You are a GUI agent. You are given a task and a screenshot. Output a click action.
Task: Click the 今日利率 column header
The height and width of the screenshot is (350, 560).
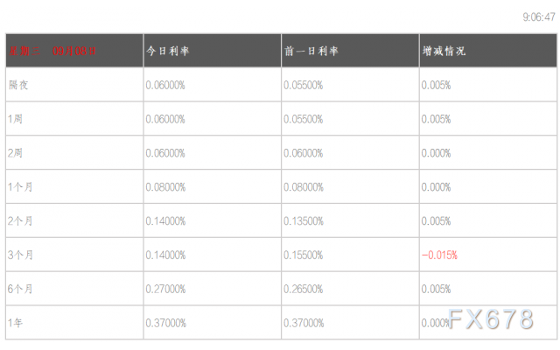[x=167, y=51]
